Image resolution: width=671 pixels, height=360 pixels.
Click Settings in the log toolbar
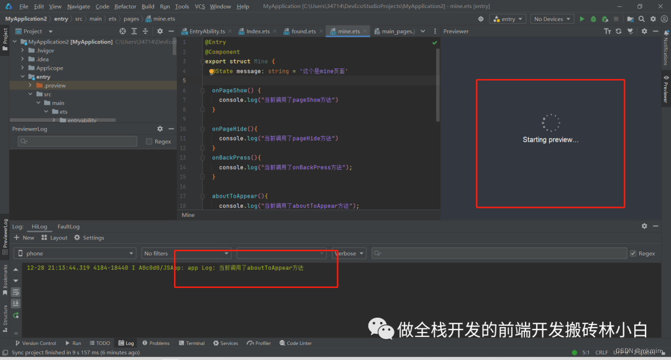pos(89,238)
